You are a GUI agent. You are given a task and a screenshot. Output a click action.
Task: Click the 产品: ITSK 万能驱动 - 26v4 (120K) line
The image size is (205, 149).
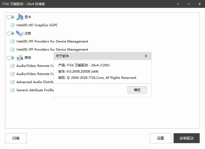(84, 65)
